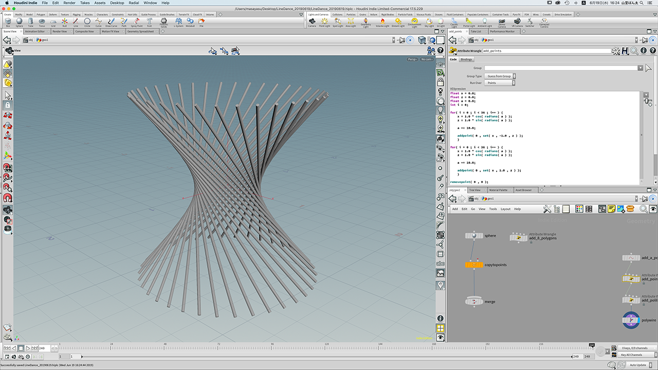Toggle pin on the parameter pane
The height and width of the screenshot is (370, 658).
click(645, 40)
